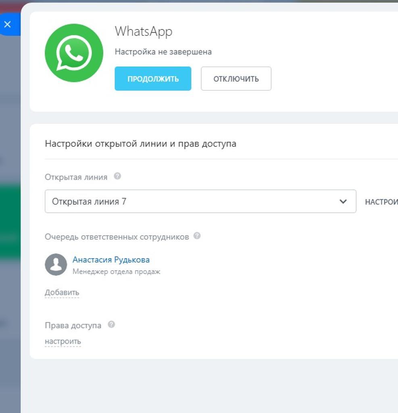Screen dimensions: 398x413
Task: Click the ПРОДОЛЖИТЬ button
Action: [x=153, y=79]
